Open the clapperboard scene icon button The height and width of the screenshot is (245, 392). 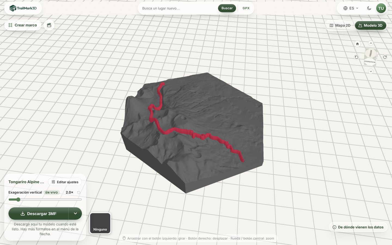click(x=49, y=25)
